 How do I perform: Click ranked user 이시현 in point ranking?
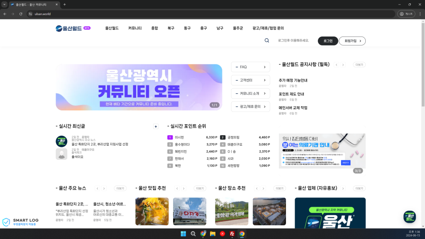tap(179, 137)
